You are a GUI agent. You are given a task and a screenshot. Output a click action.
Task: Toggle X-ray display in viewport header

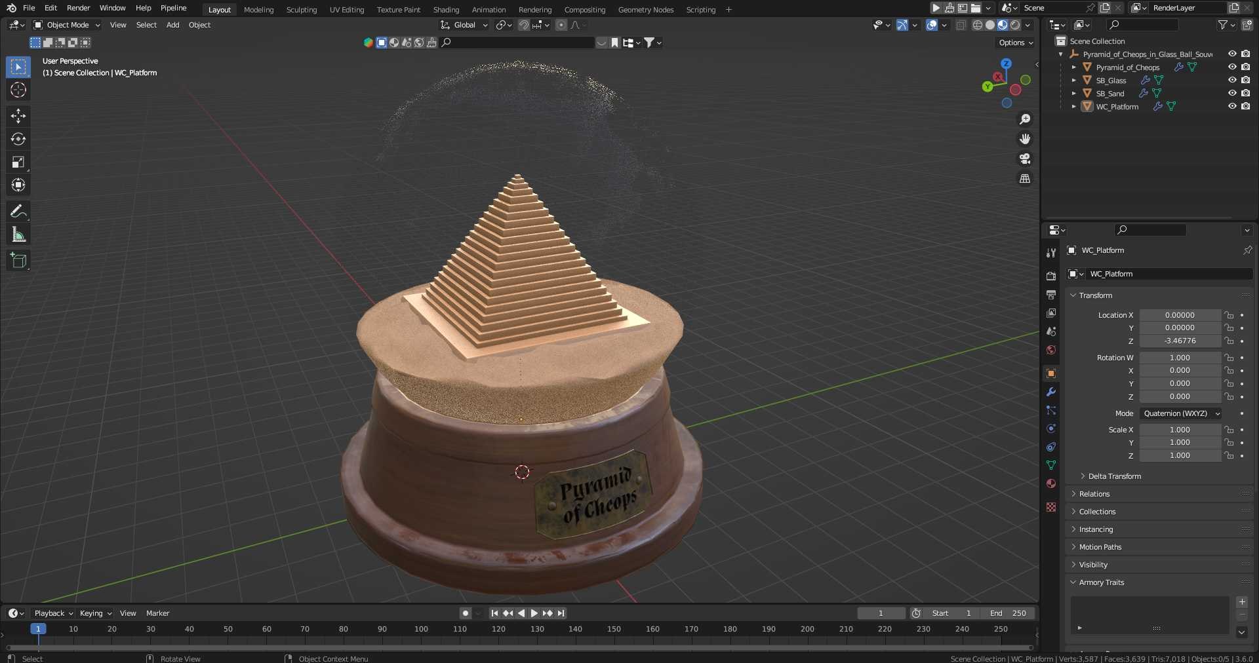[x=961, y=25]
